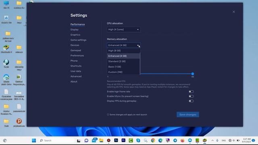Open the Preferences section
This screenshot has width=258, height=145.
tap(77, 56)
